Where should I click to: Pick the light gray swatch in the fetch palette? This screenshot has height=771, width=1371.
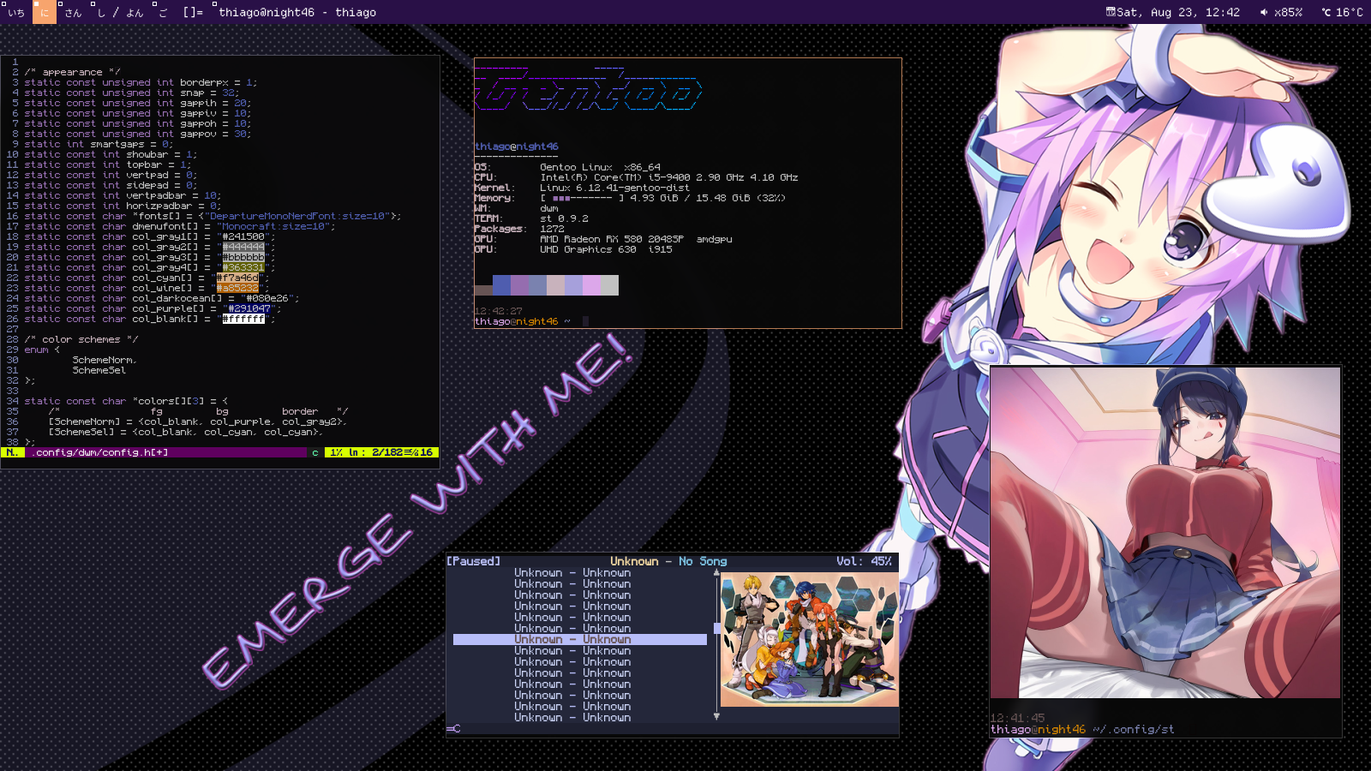pos(609,285)
